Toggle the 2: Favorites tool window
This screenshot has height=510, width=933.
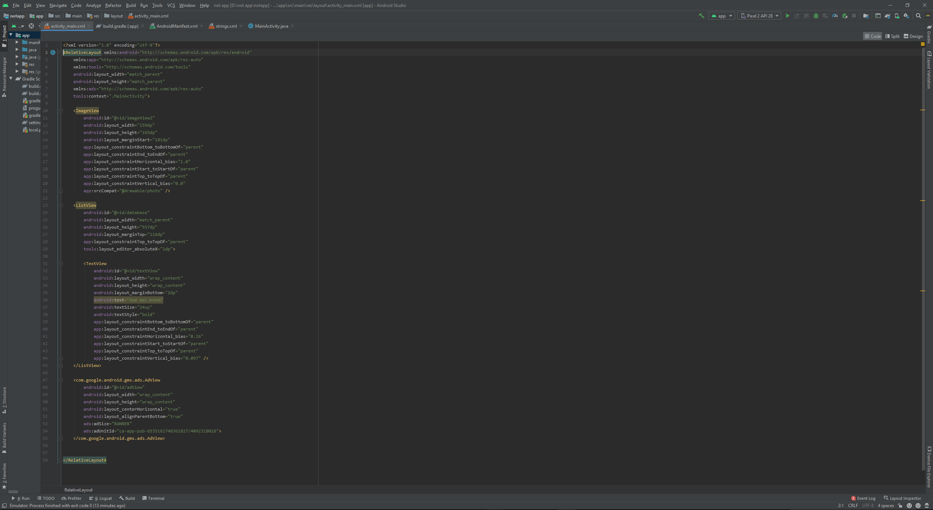pos(4,476)
